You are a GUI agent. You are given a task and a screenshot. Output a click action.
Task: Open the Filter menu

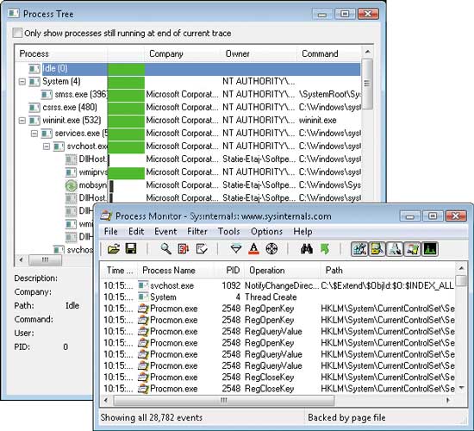click(x=197, y=231)
